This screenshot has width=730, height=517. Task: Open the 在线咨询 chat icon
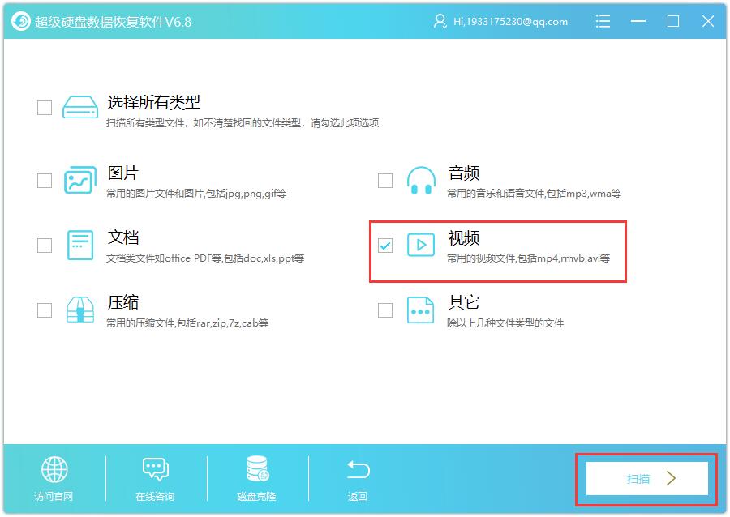[156, 469]
